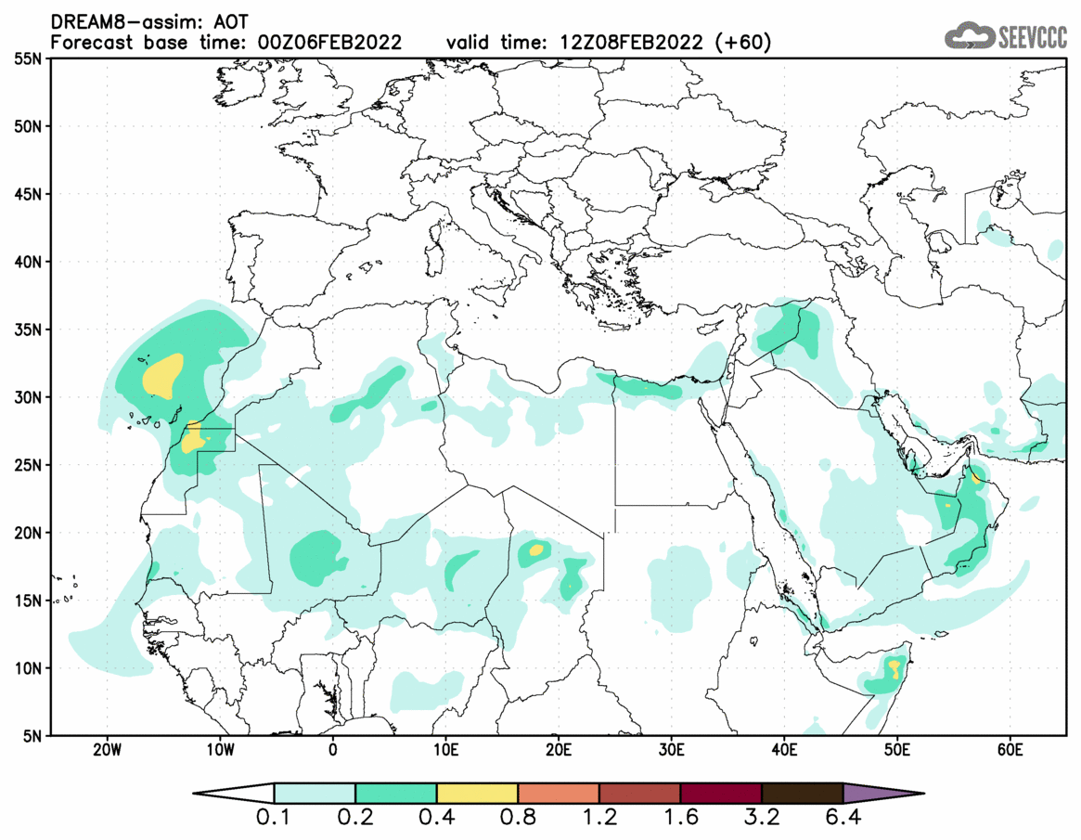
Task: Click the '0' longitude label
Action: point(333,750)
